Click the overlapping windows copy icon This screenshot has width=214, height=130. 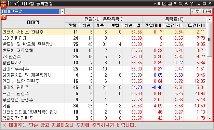[170, 3]
